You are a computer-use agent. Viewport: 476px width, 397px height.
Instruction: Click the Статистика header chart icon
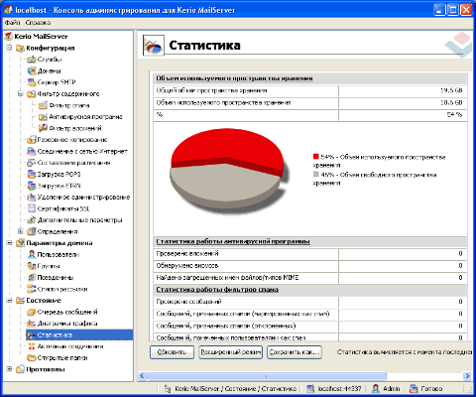click(x=154, y=46)
